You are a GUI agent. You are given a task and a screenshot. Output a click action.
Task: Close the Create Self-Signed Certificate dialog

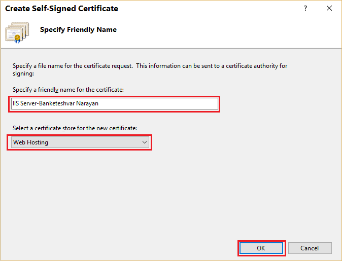[x=329, y=9]
